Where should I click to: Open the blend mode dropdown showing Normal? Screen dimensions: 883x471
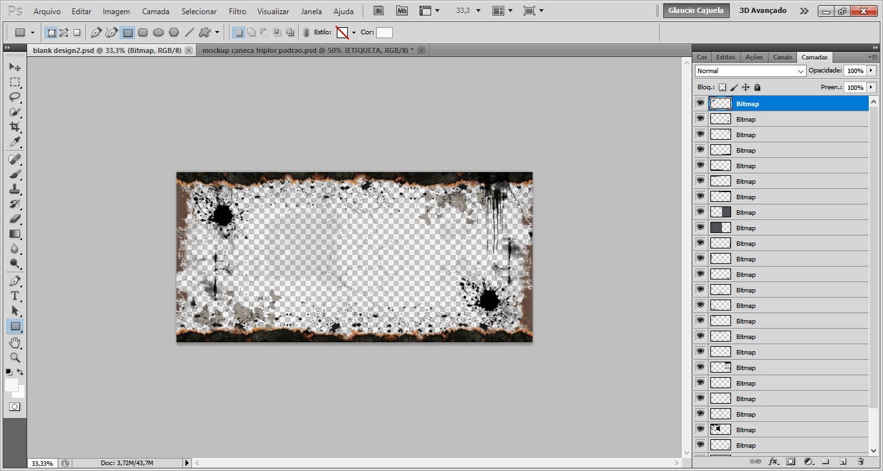[x=750, y=71]
